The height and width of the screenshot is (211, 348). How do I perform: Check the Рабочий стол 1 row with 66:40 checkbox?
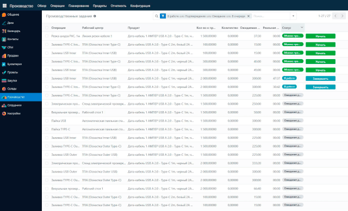[x=47, y=189]
